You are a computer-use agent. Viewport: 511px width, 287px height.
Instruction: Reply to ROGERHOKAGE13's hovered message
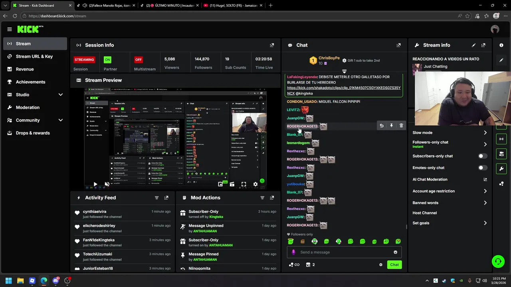click(382, 126)
